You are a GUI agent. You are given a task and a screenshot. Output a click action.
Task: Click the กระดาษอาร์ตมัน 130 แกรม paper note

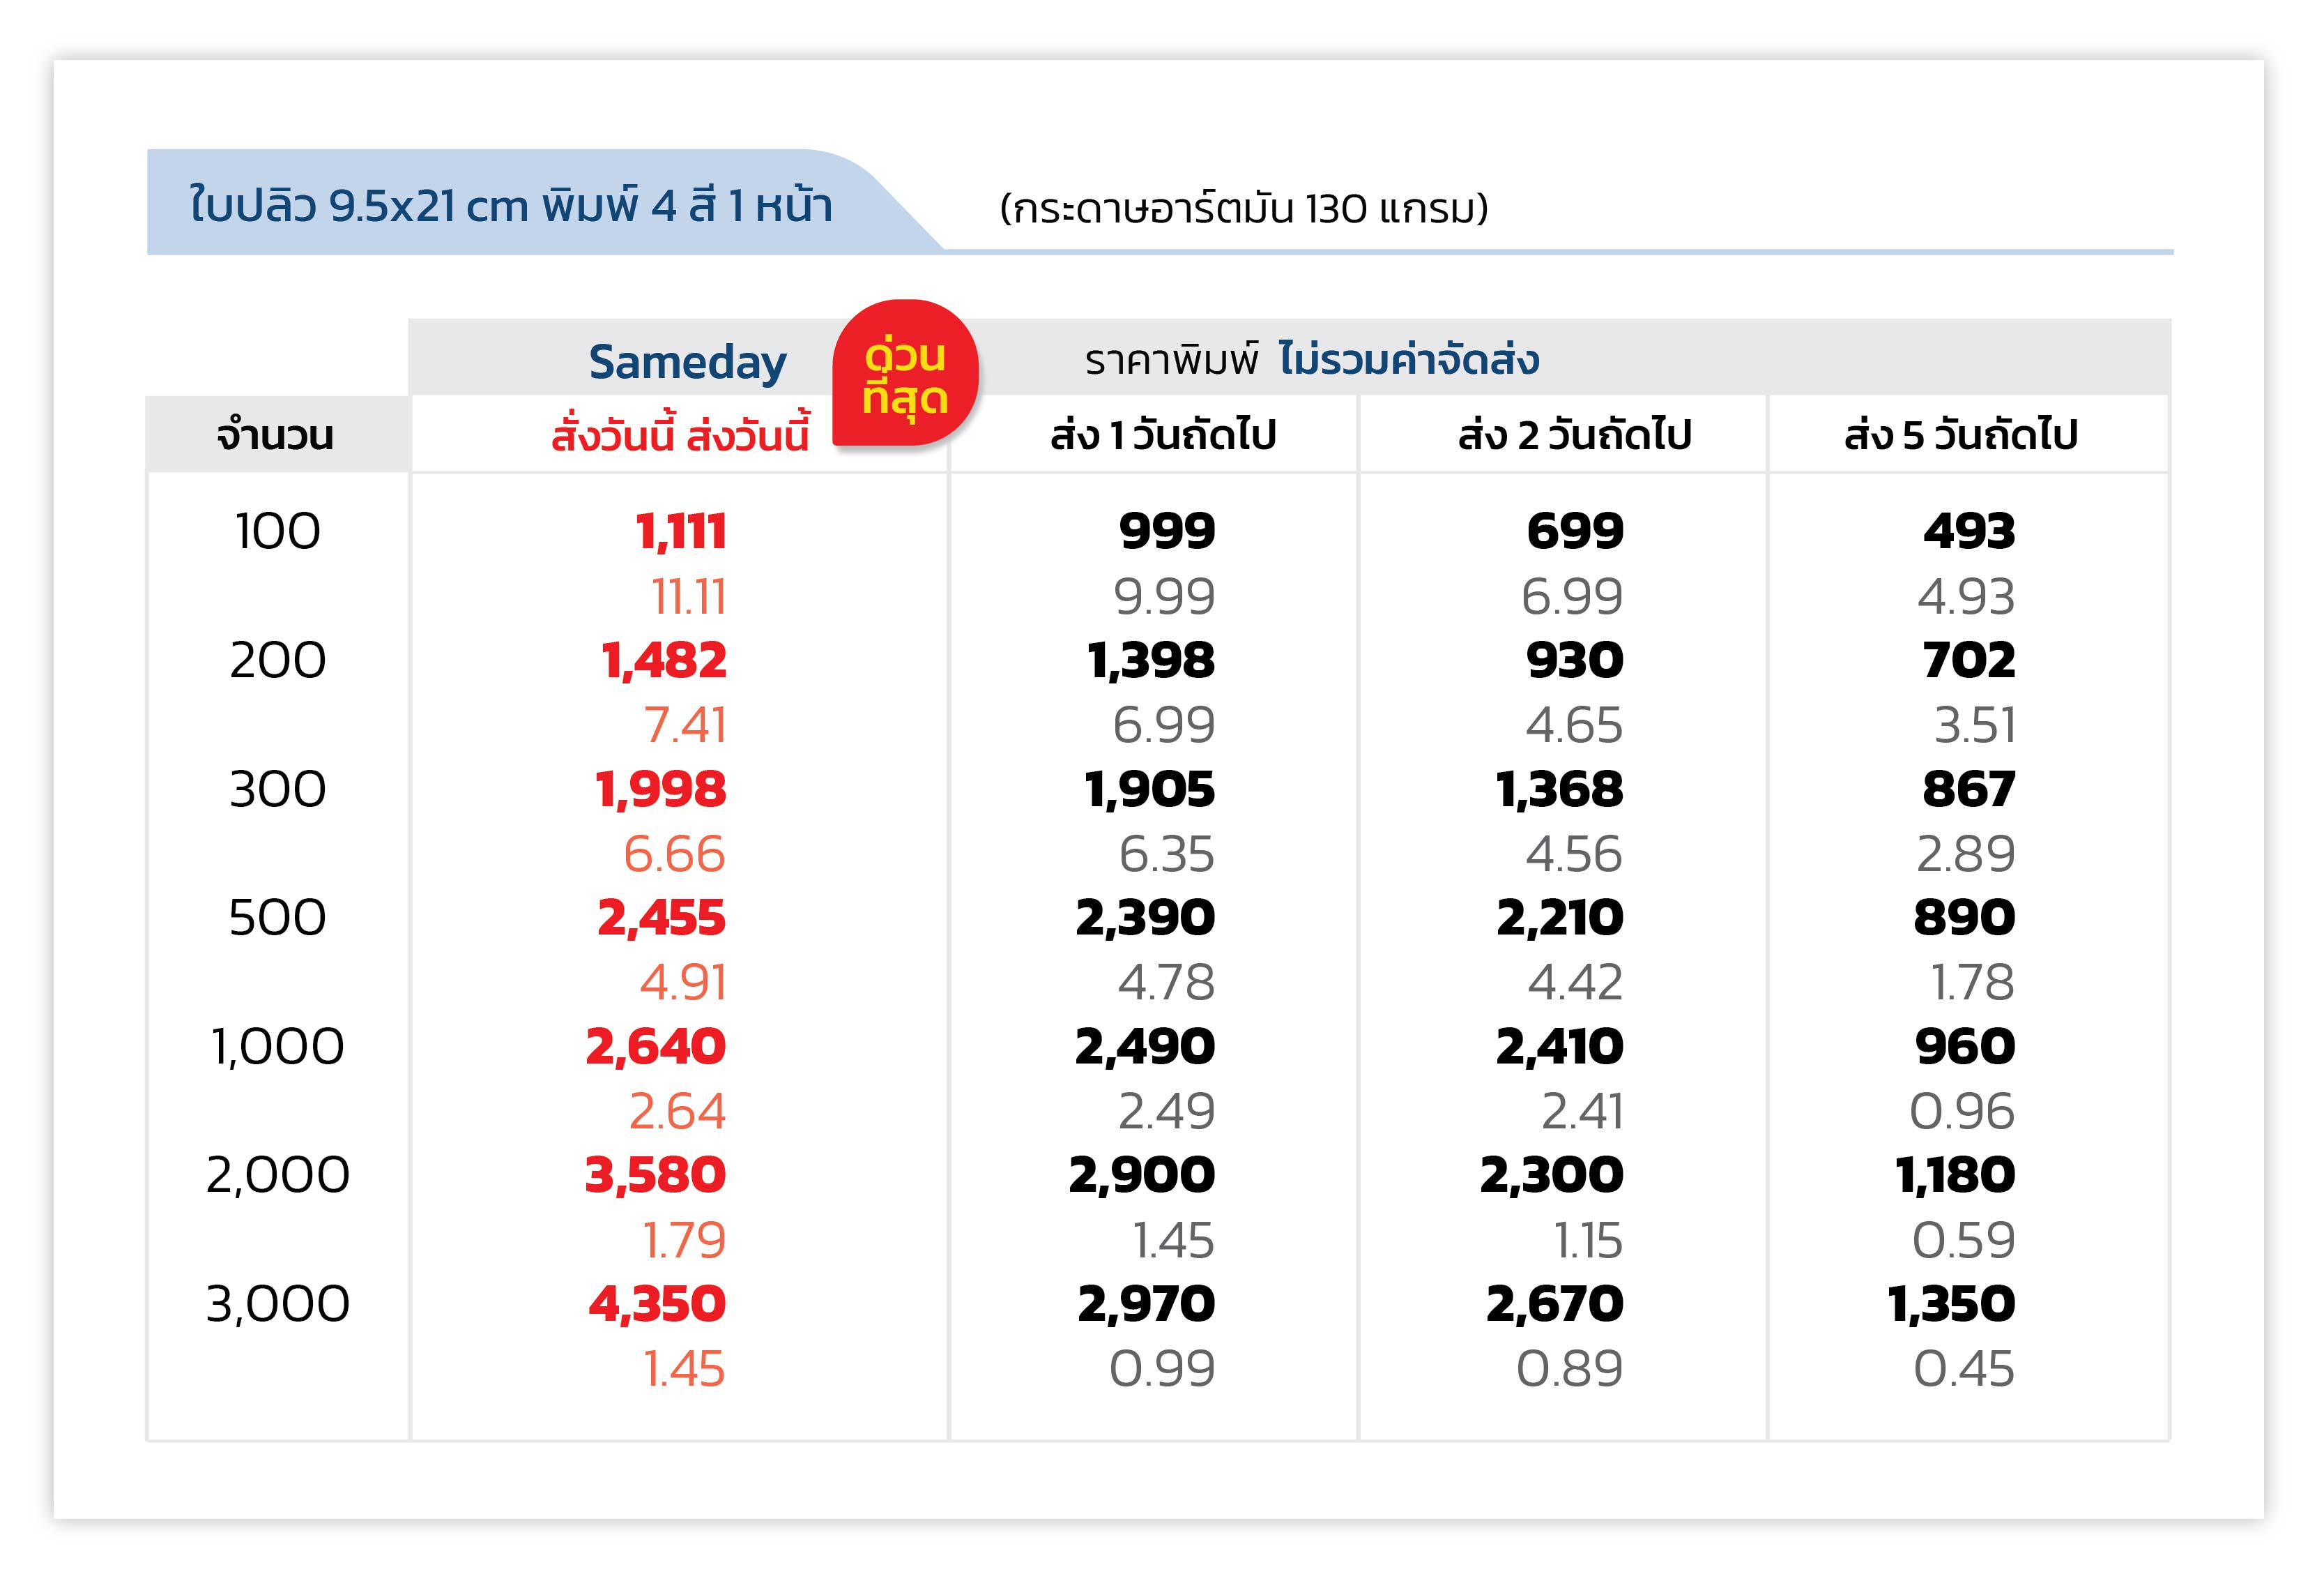[x=1244, y=209]
